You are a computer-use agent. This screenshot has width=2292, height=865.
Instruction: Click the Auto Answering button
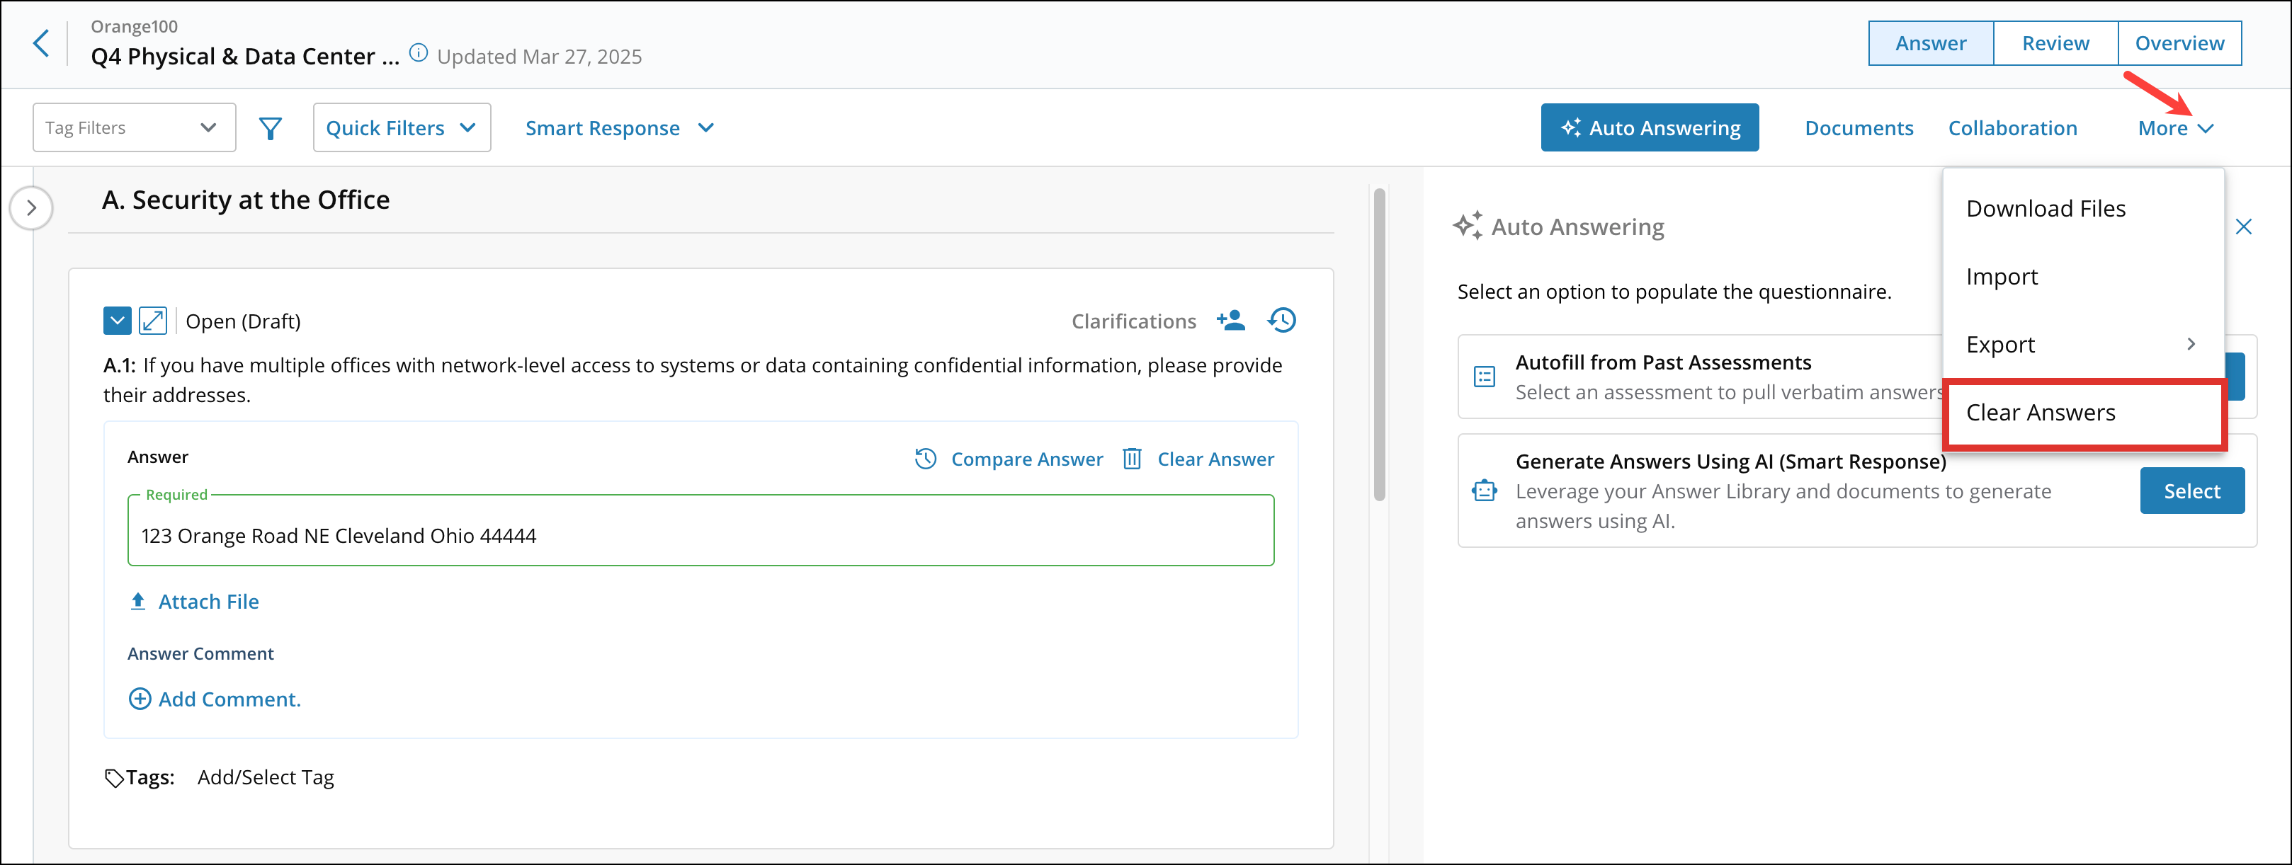pos(1649,128)
